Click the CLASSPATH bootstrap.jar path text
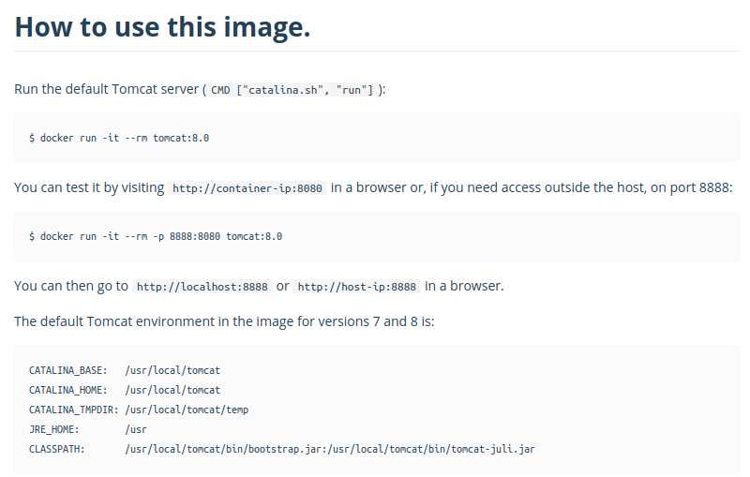750x477 pixels. [x=220, y=449]
